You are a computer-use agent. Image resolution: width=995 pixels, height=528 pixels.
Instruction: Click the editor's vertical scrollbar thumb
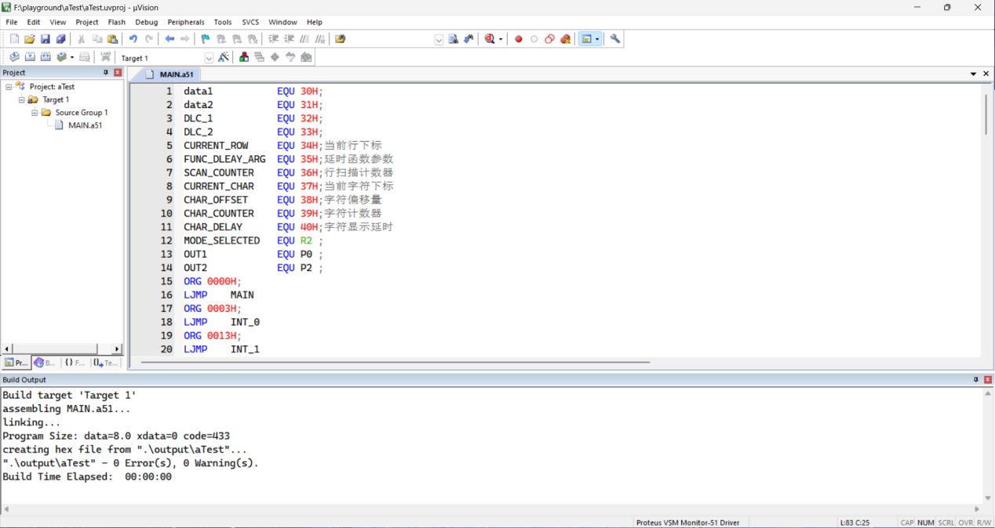click(986, 114)
